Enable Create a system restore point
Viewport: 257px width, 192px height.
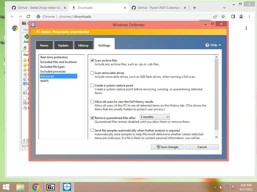(x=92, y=85)
